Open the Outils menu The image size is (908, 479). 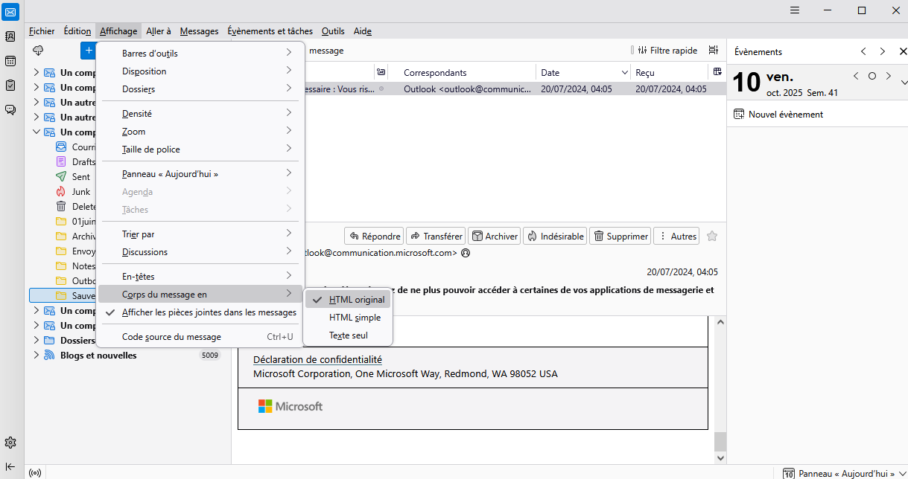pyautogui.click(x=333, y=31)
